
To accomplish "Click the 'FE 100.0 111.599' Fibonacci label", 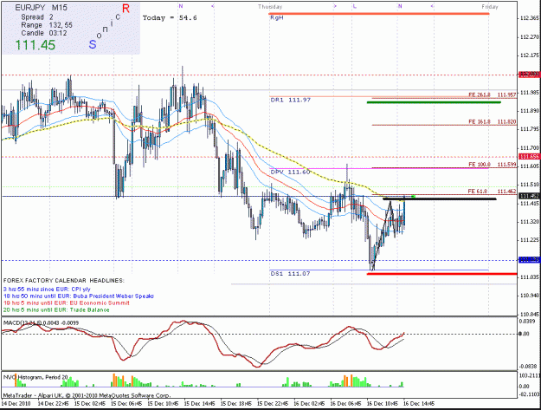I will point(492,165).
